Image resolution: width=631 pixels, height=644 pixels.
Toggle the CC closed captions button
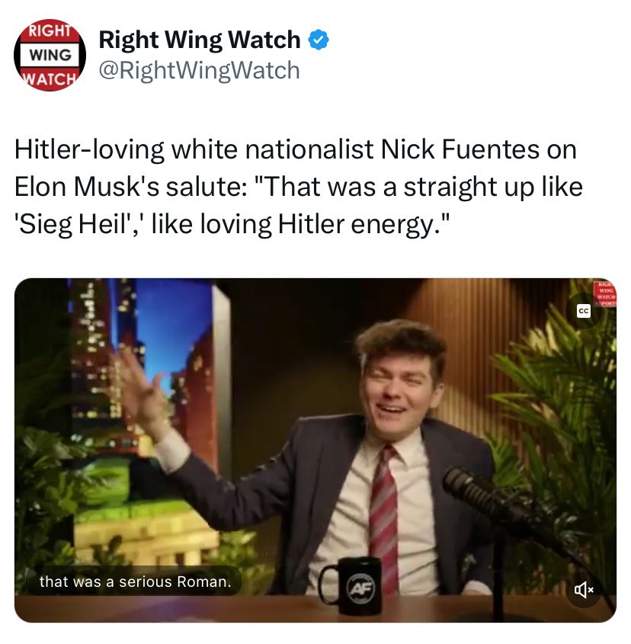tap(584, 311)
